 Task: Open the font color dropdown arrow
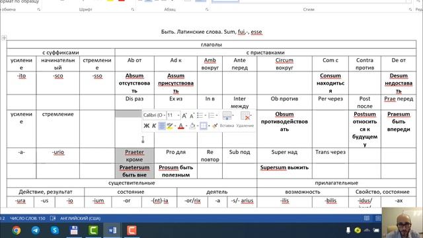pyautogui.click(x=186, y=126)
